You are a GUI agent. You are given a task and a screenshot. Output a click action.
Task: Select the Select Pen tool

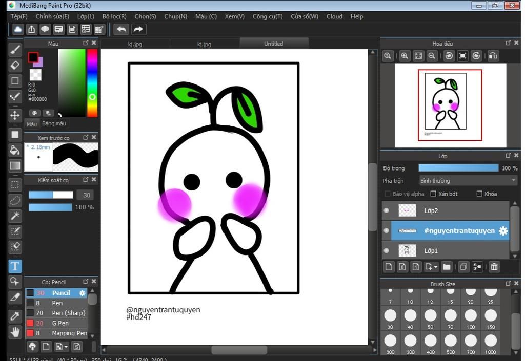point(15,231)
